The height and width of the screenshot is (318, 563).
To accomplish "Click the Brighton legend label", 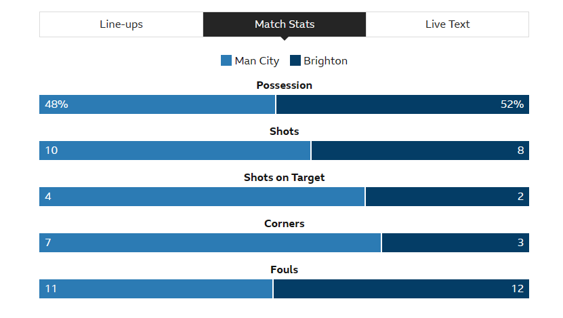I will (325, 61).
